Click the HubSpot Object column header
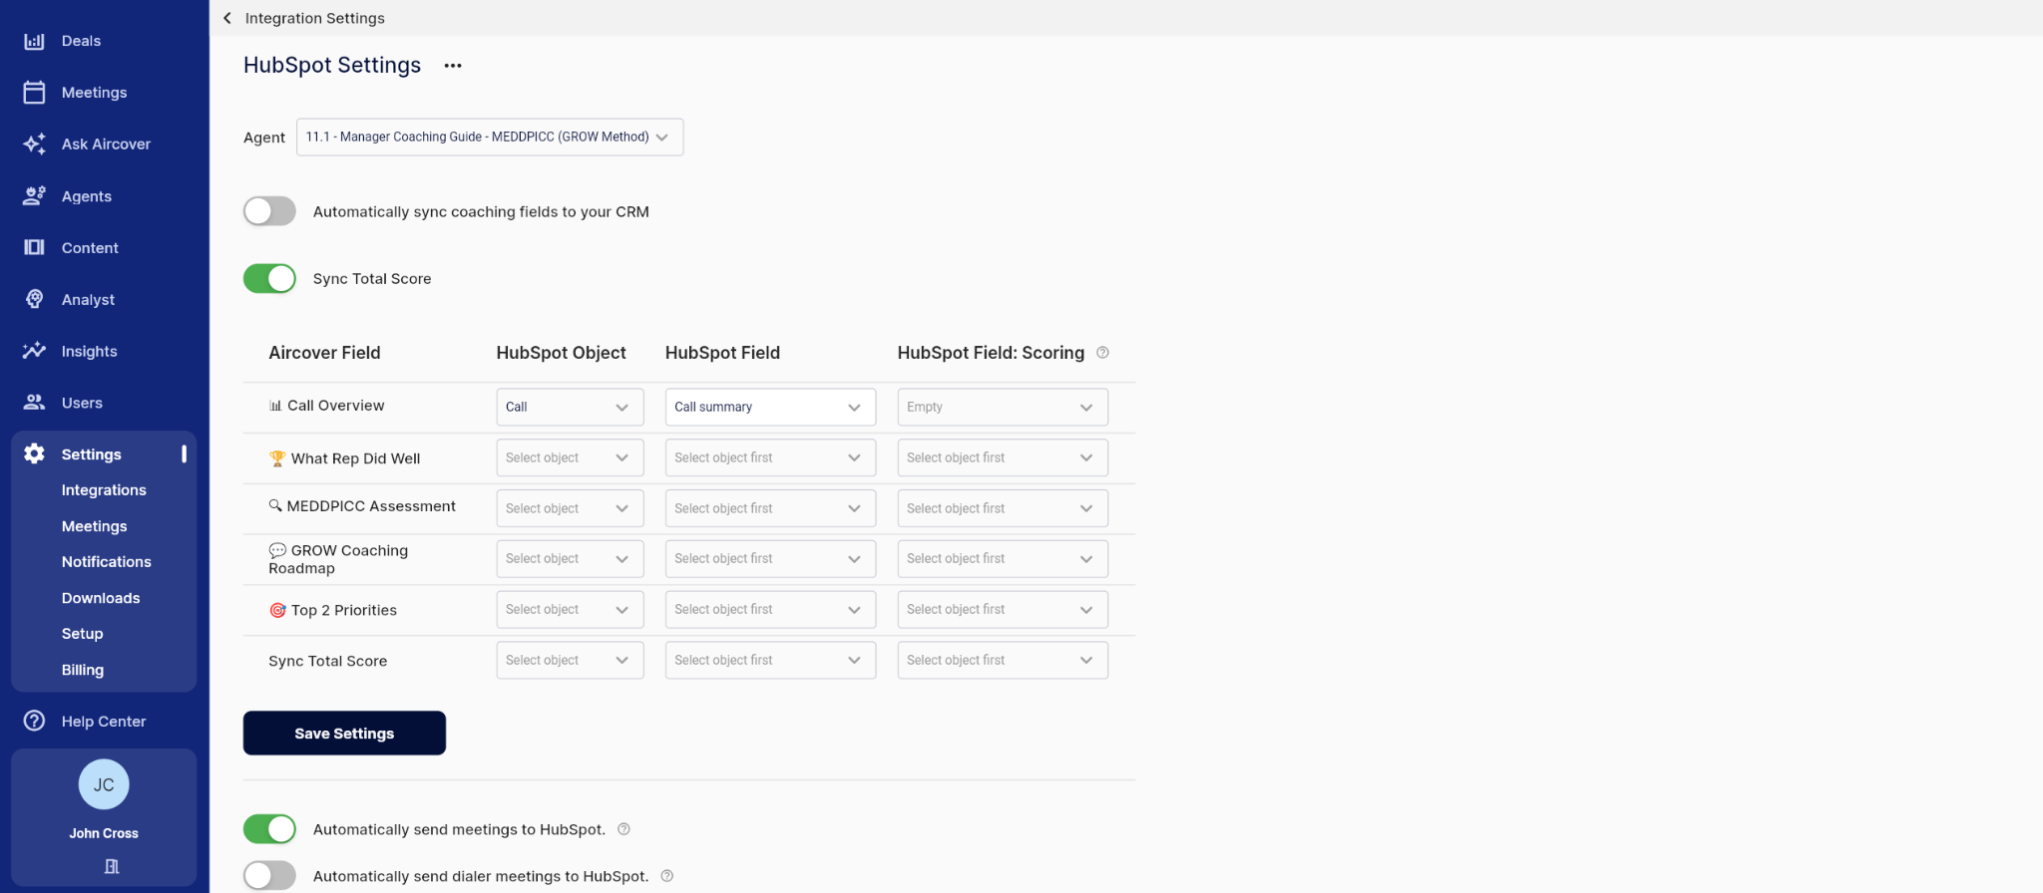 click(x=561, y=353)
